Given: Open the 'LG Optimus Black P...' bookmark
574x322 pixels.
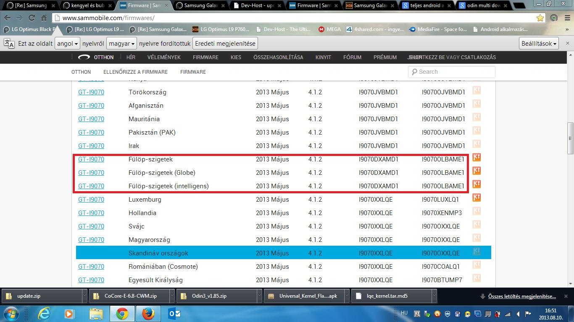Looking at the screenshot, I should pyautogui.click(x=29, y=29).
